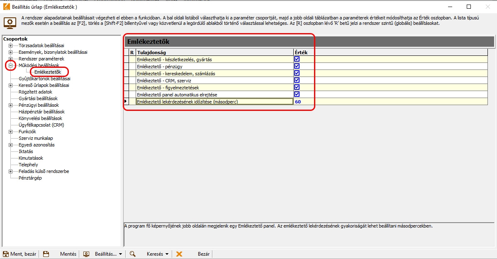Click the Beállítás monitor icon in toolbar
This screenshot has width=497, height=259.
[87, 254]
